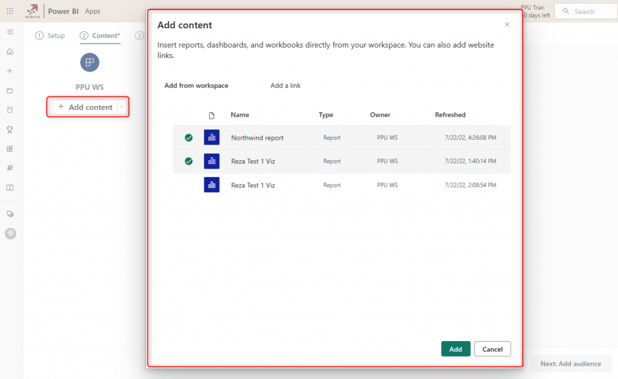Open Metrics trophy icon in sidebar
This screenshot has height=379, width=618.
click(x=10, y=130)
